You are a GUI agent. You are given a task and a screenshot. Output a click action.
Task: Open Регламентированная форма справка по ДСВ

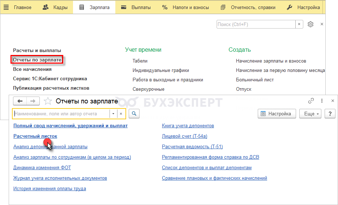tap(210, 157)
